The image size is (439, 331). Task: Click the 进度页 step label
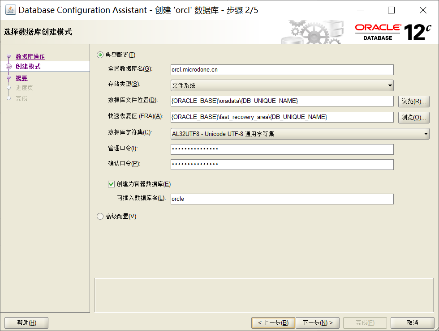coord(24,88)
